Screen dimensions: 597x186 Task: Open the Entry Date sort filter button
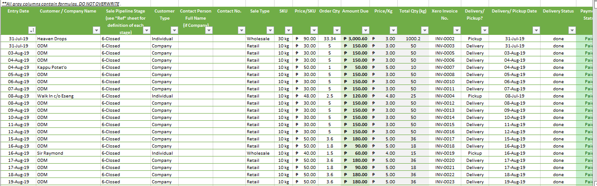[32, 30]
